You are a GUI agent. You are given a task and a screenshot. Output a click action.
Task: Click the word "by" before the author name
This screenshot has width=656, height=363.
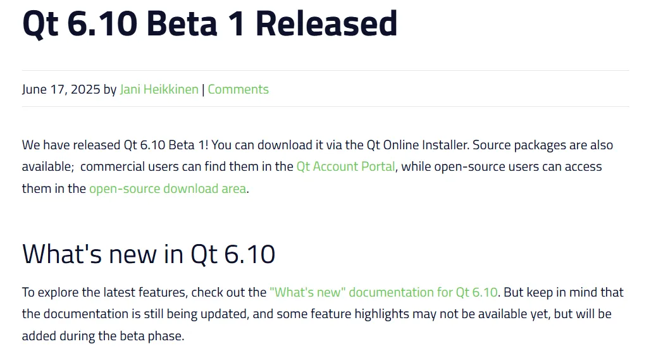pyautogui.click(x=110, y=89)
